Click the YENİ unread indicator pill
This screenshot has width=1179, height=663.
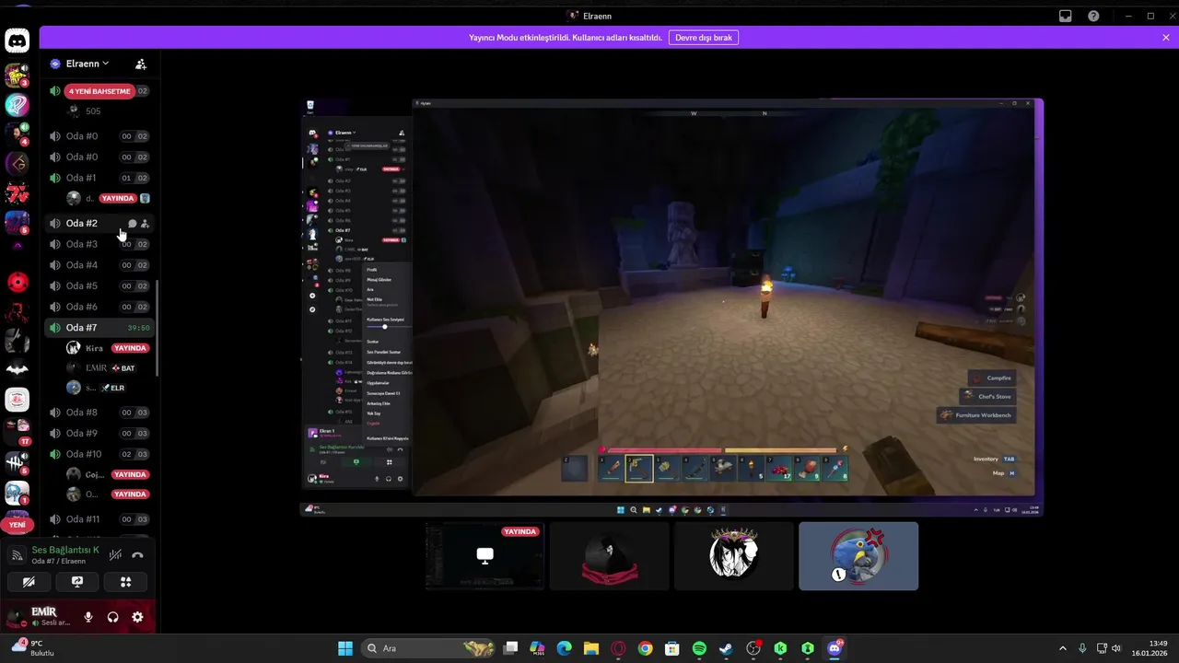[x=17, y=525]
